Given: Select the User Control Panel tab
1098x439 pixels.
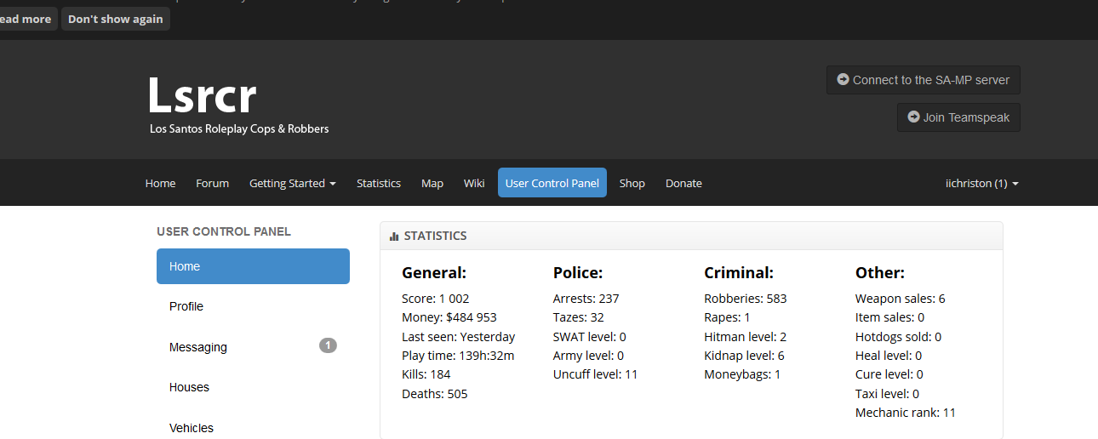Looking at the screenshot, I should pyautogui.click(x=552, y=183).
